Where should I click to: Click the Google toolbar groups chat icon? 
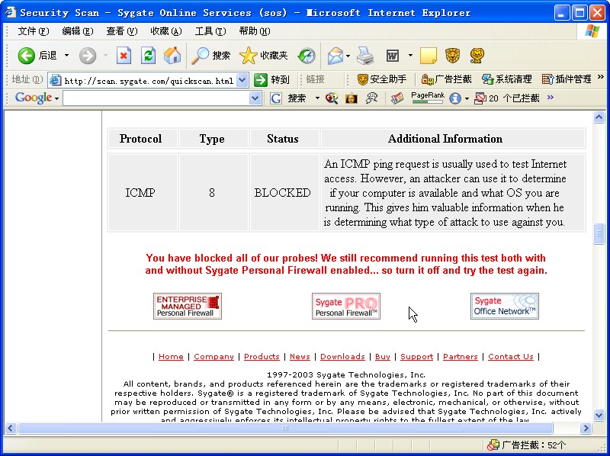372,98
